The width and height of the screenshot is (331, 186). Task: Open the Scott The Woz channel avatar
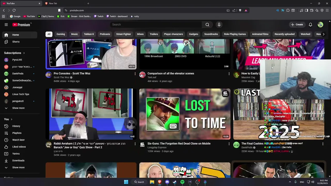click(x=49, y=75)
